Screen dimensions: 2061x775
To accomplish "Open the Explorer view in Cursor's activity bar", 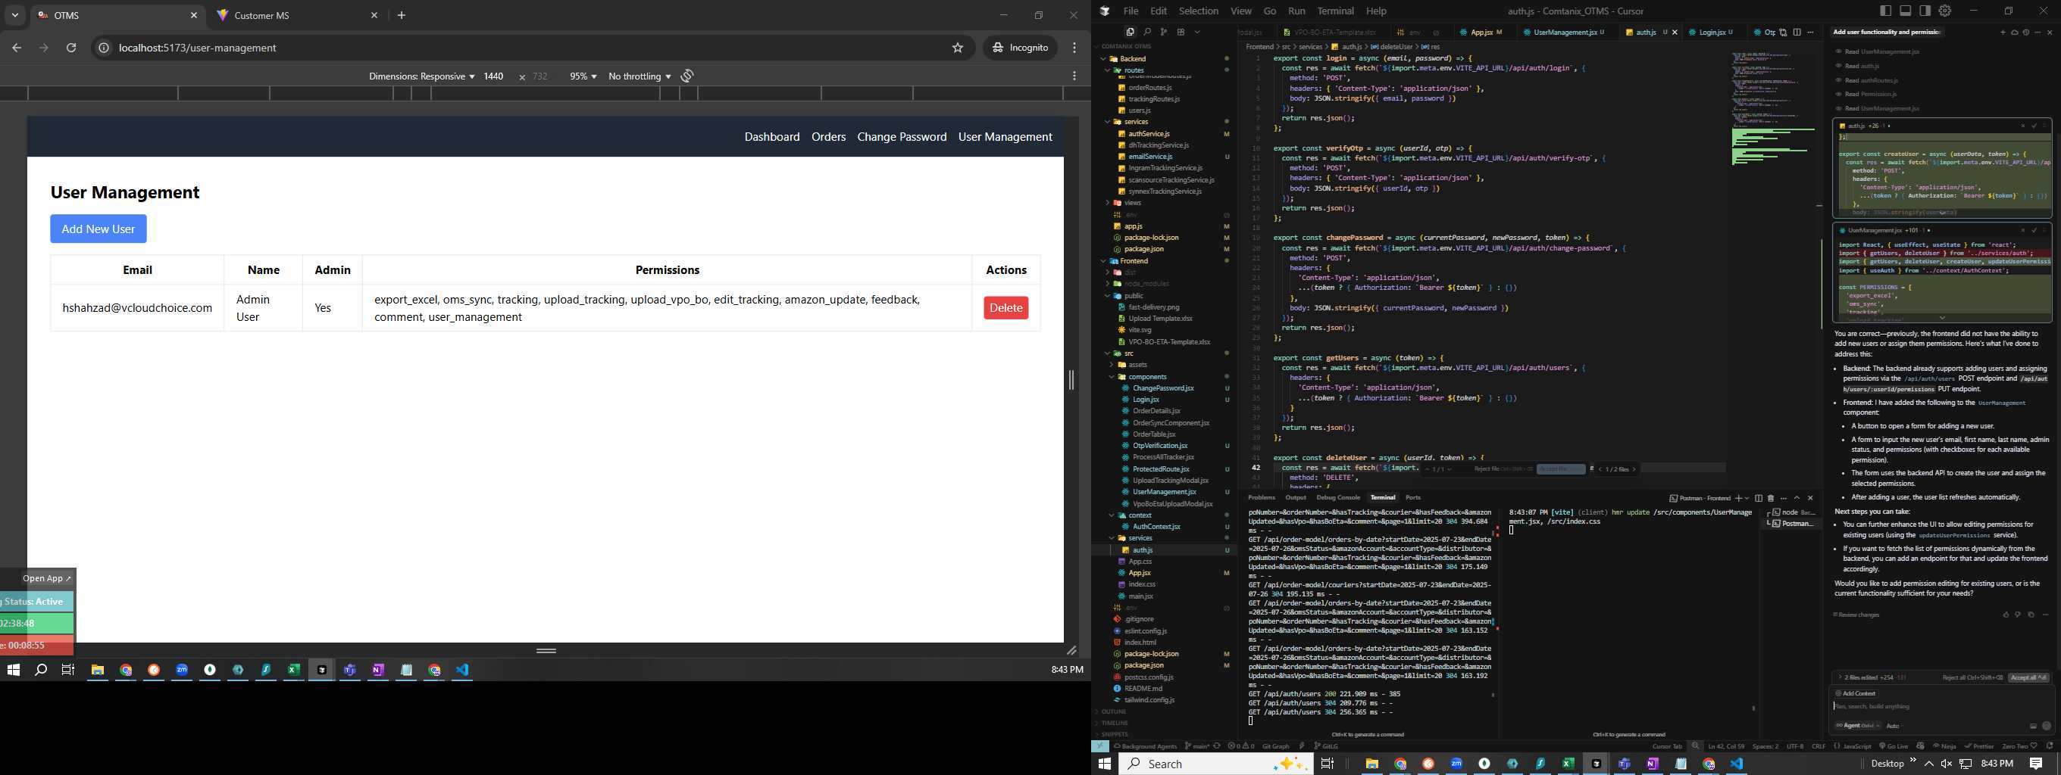I will tap(1130, 32).
